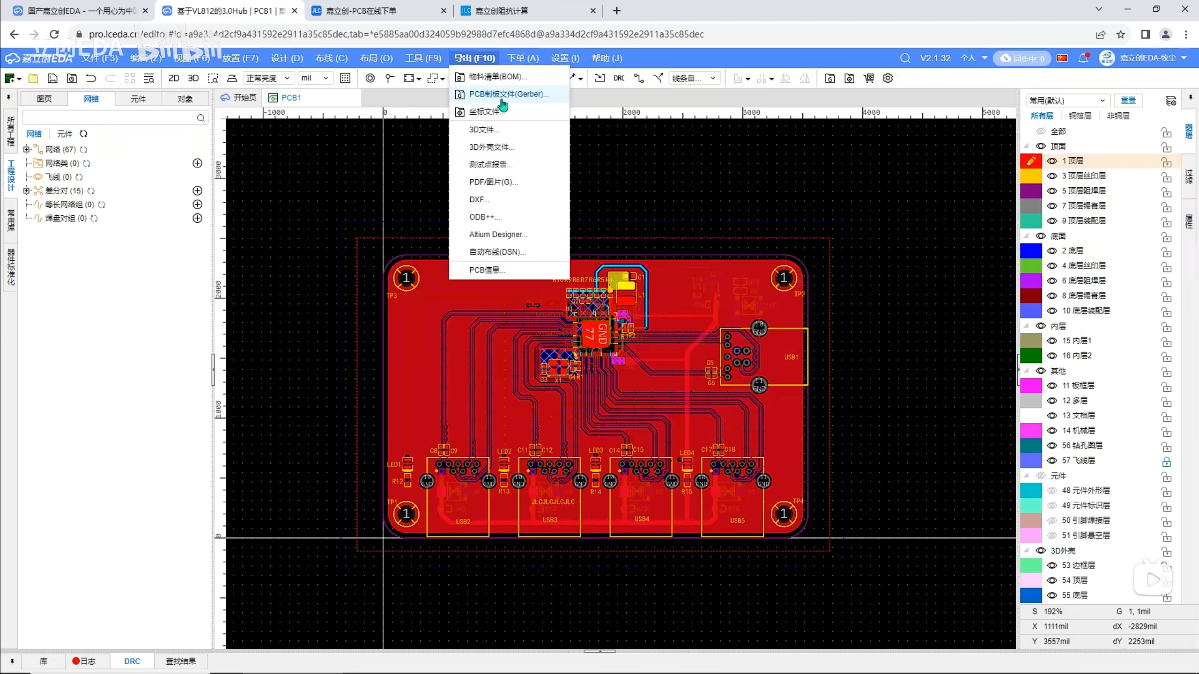Open the mil units dropdown
Image resolution: width=1199 pixels, height=674 pixels.
point(315,78)
